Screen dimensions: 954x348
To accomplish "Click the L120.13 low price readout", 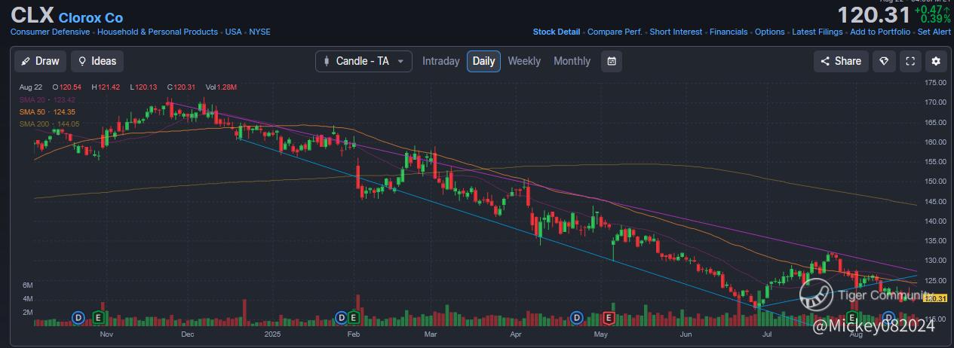I will (x=143, y=87).
